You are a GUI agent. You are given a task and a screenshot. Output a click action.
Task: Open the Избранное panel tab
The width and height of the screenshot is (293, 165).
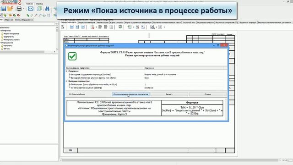tap(9, 20)
